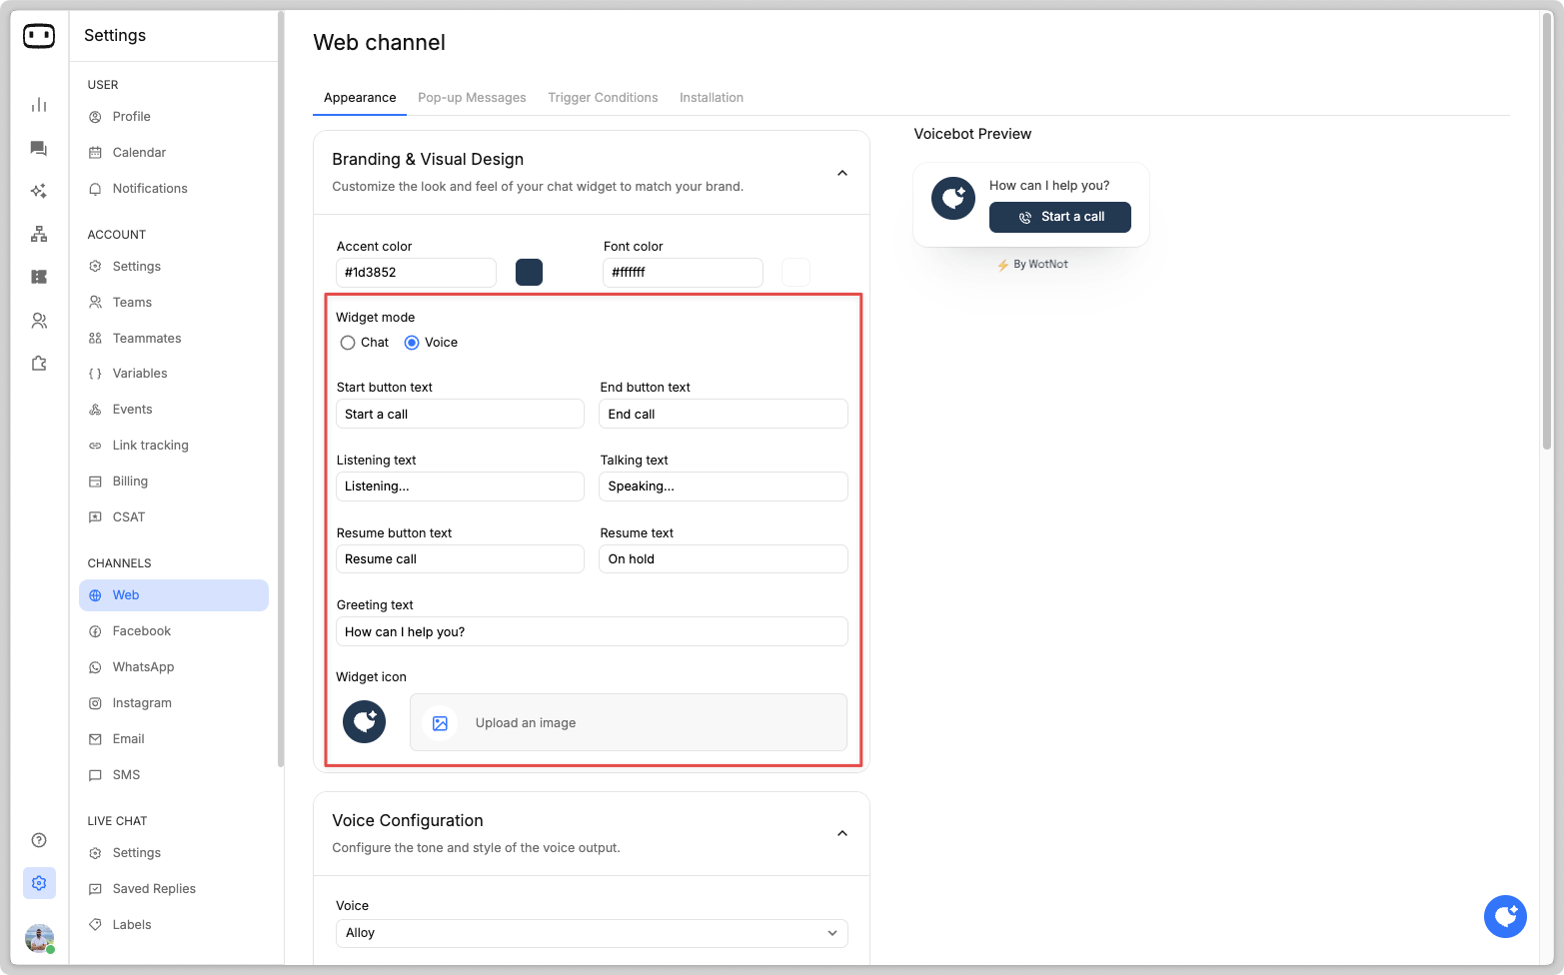Open the blue chat widget launcher
Screen dimensions: 1564x975
[1505, 916]
